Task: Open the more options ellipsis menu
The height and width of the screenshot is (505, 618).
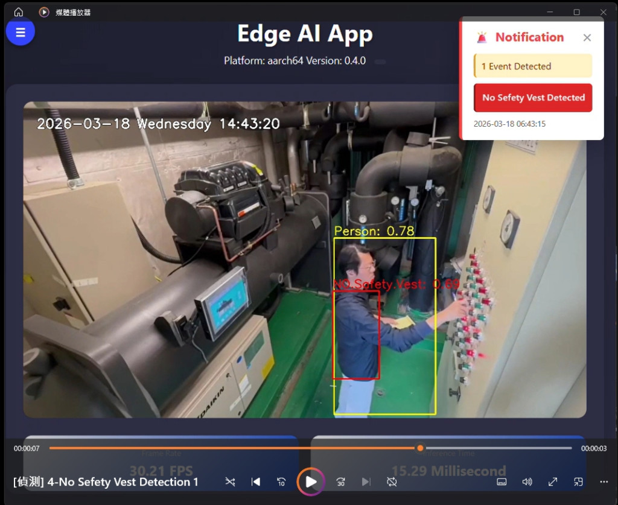Action: coord(604,481)
